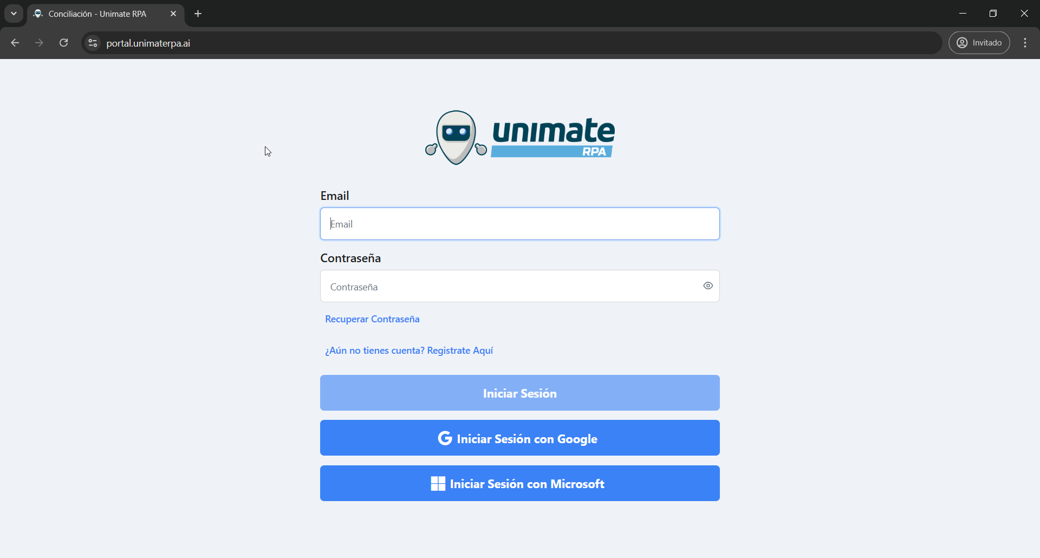Close the browser window
This screenshot has width=1040, height=558.
1024,14
